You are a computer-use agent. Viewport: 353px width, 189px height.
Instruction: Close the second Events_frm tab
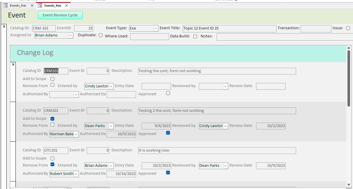(67, 6)
